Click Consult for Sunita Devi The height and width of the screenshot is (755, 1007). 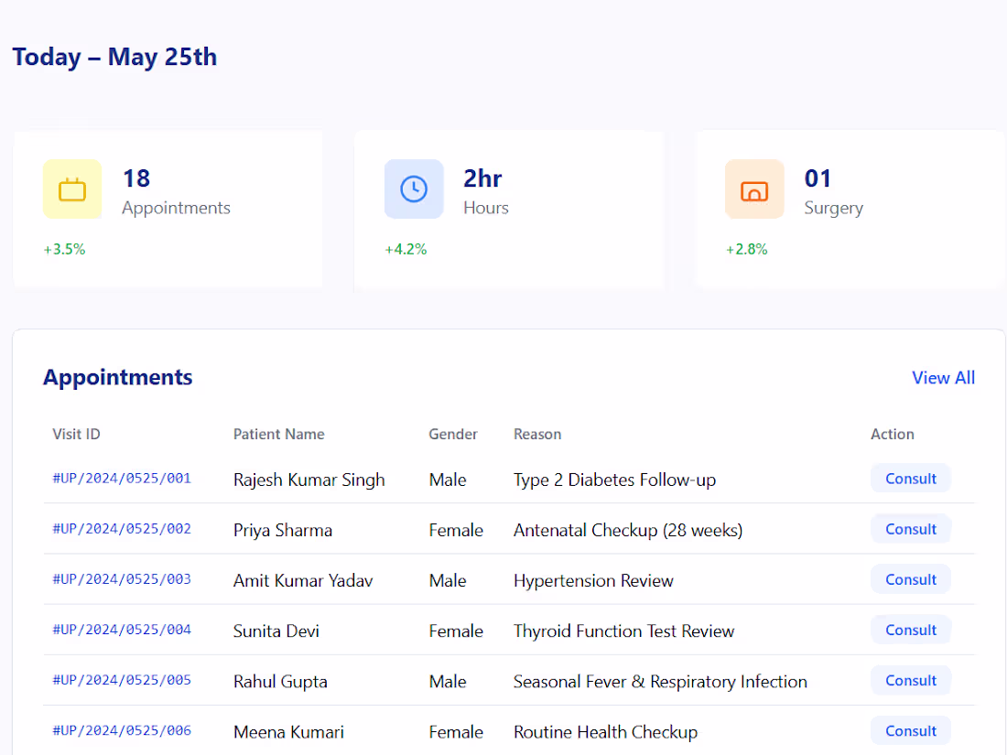coord(910,630)
